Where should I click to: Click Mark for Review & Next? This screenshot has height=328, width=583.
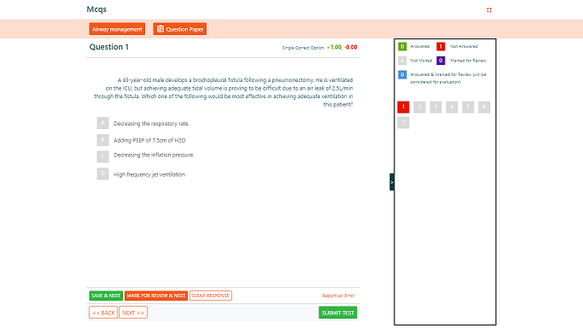(x=156, y=296)
